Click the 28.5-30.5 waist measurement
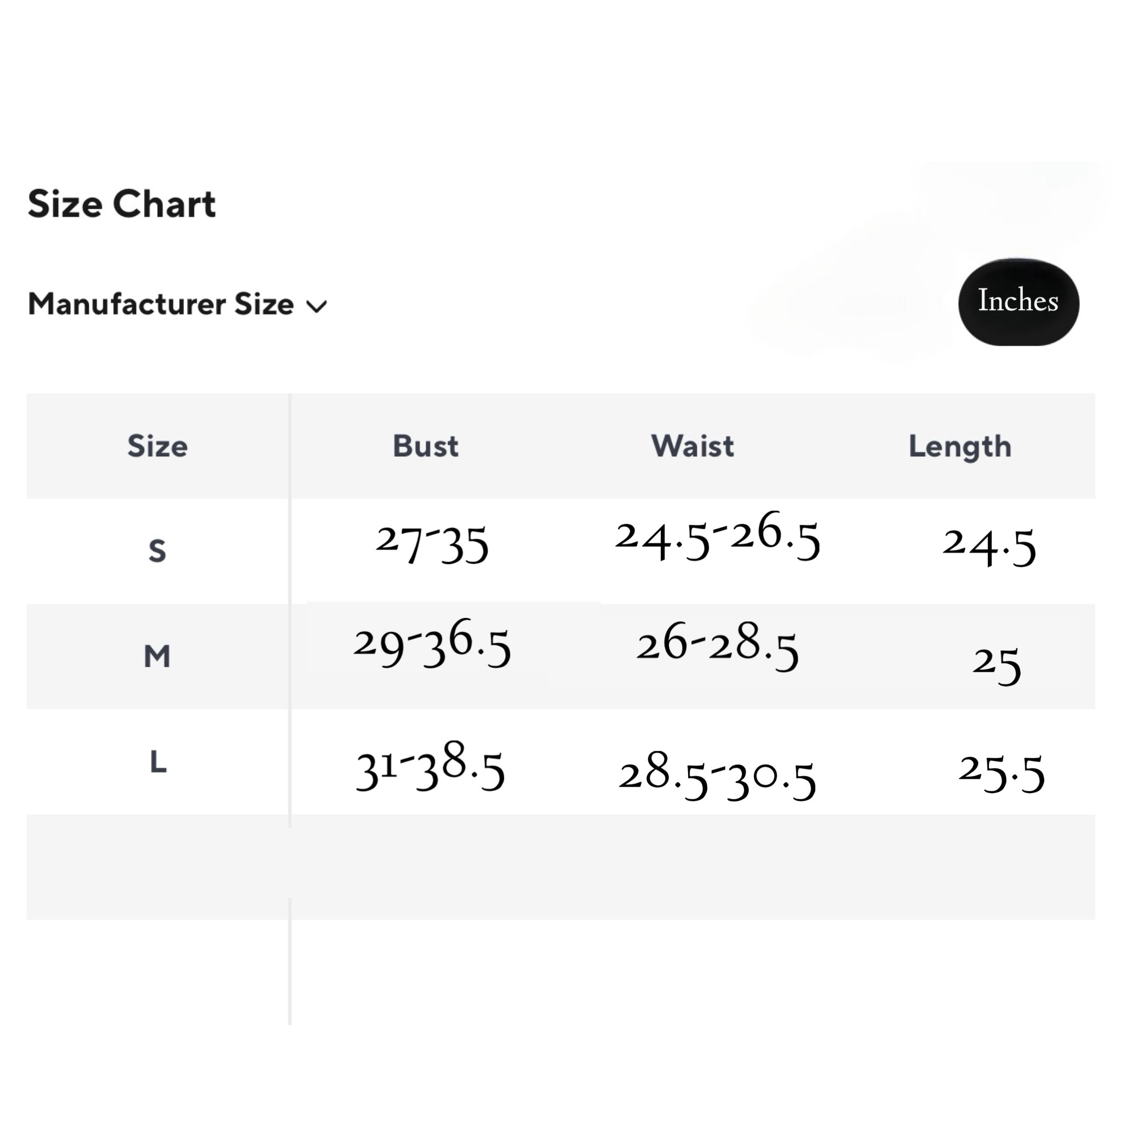The image size is (1122, 1122). (717, 775)
